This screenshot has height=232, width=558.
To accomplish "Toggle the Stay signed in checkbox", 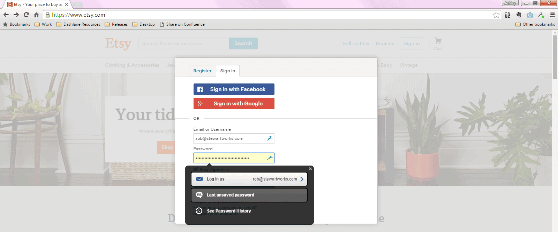I will 196,169.
